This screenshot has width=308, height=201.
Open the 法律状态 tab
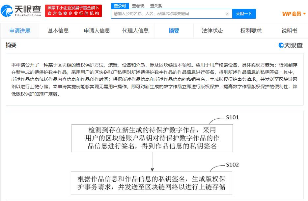click(x=212, y=31)
